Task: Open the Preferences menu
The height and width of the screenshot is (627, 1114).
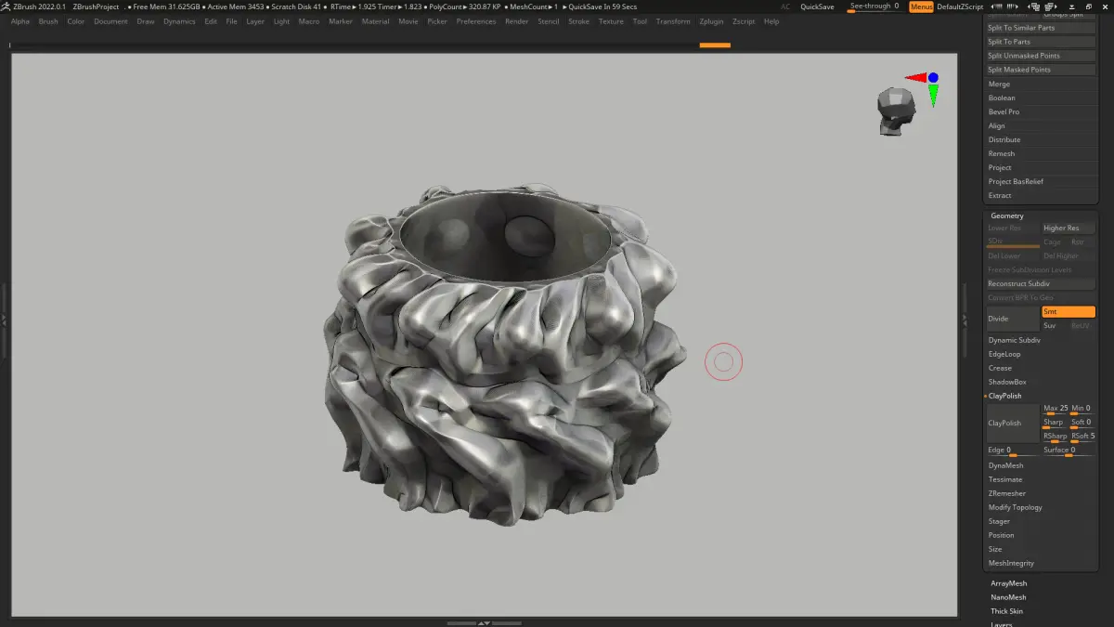Action: tap(476, 21)
